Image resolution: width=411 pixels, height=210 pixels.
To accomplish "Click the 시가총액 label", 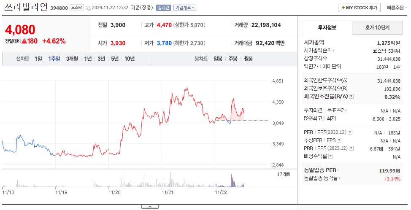I will tap(314, 43).
